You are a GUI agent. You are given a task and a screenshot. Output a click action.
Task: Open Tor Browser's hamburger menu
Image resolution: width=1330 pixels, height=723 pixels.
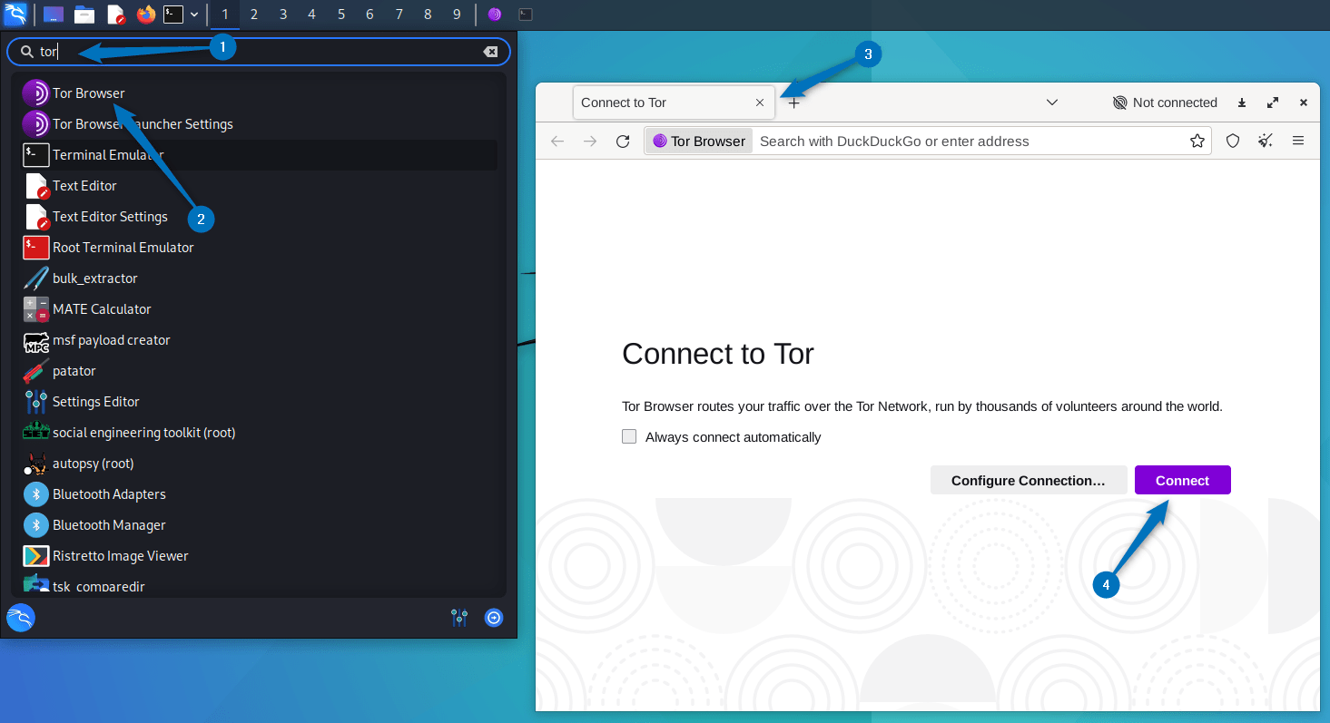[1298, 141]
